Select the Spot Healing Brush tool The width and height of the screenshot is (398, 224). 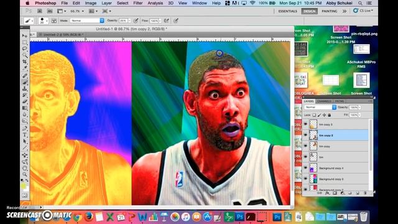(25, 75)
